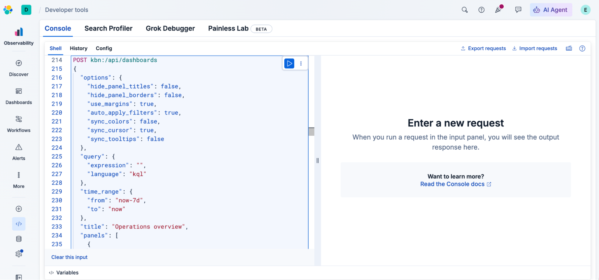
Task: Open the D space selector avatar
Action: coord(26,10)
